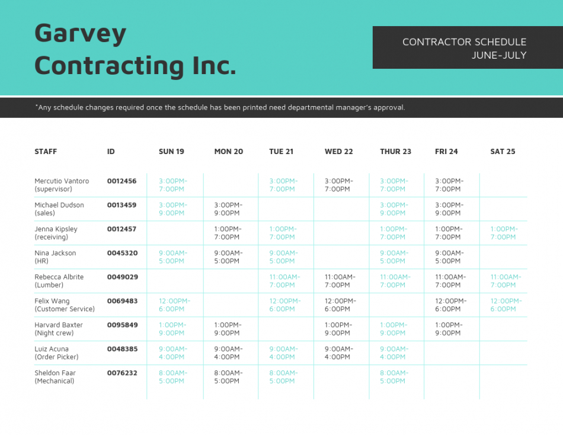Screen dimensions: 563x435
Task: Select Felix Wang's Sunday 12:00PM-6:00PM shift
Action: click(x=174, y=305)
